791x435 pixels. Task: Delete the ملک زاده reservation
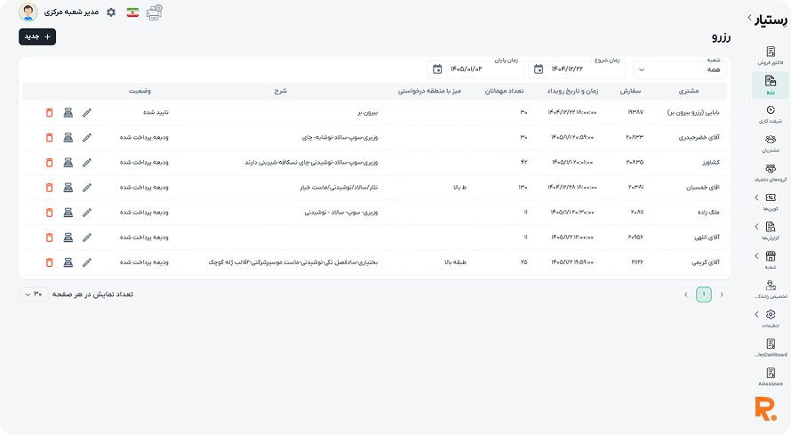[49, 213]
